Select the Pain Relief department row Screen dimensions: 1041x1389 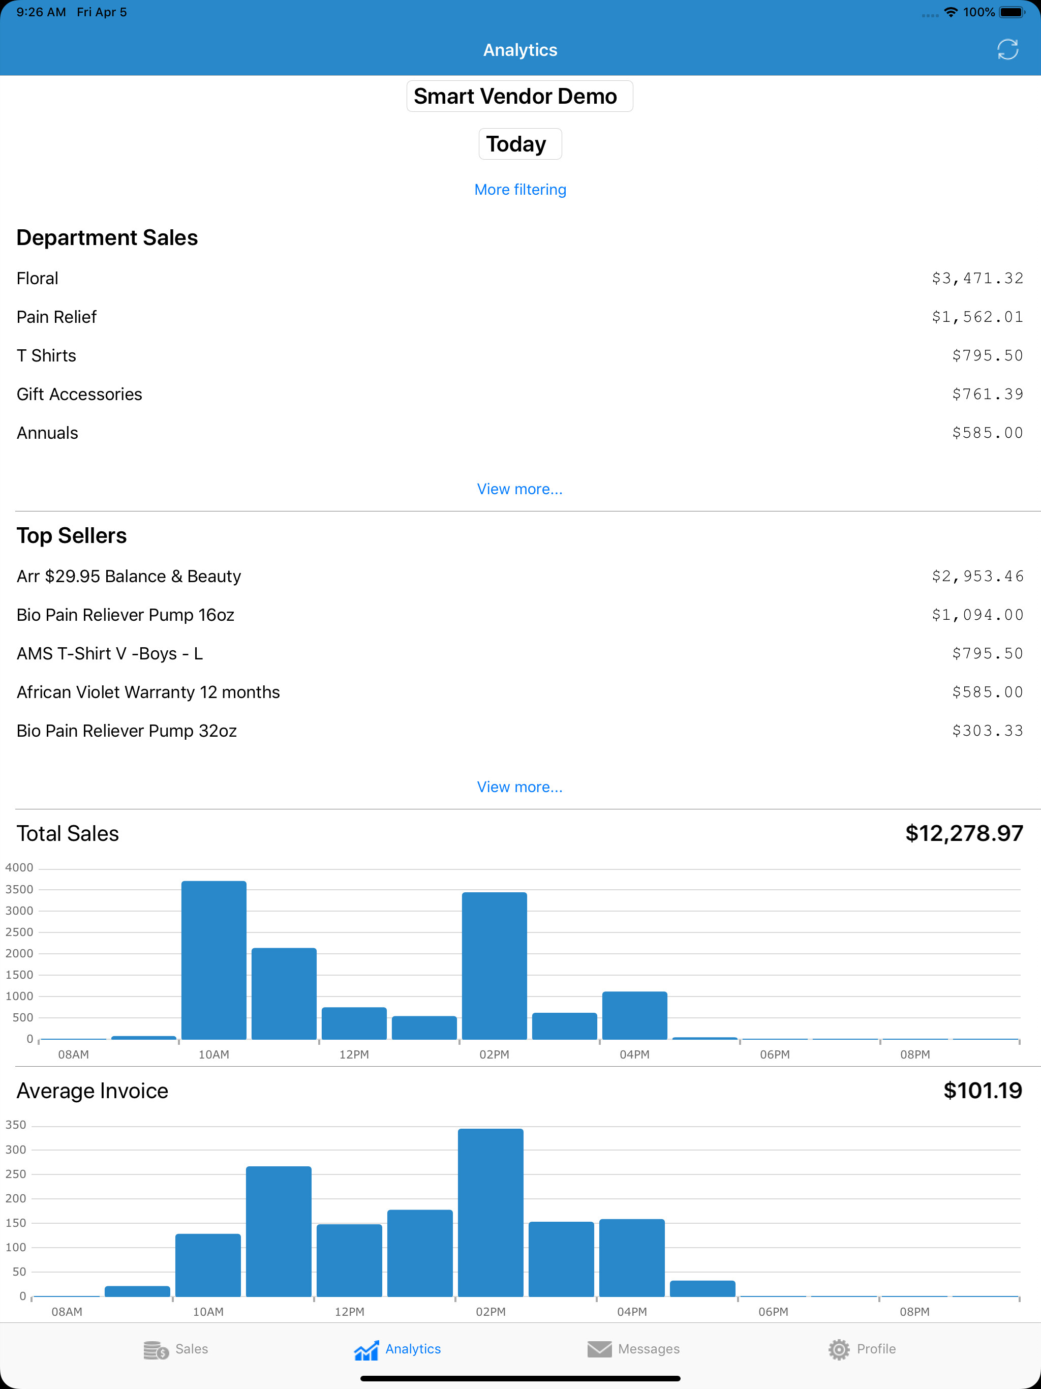click(520, 317)
